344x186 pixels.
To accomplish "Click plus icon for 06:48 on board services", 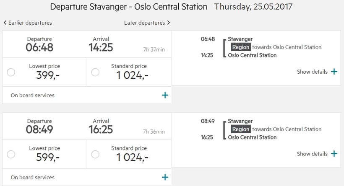I will point(165,95).
